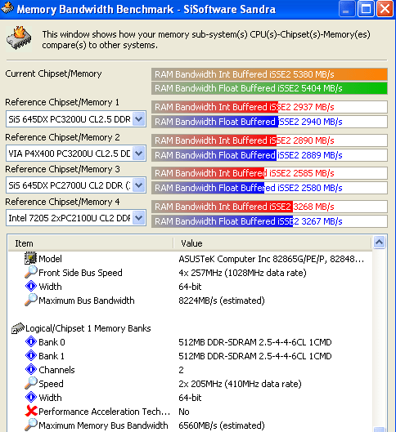Click the Logical/Chipset 1 Memory Banks chip icon
Image resolution: width=396 pixels, height=432 pixels.
(18, 328)
